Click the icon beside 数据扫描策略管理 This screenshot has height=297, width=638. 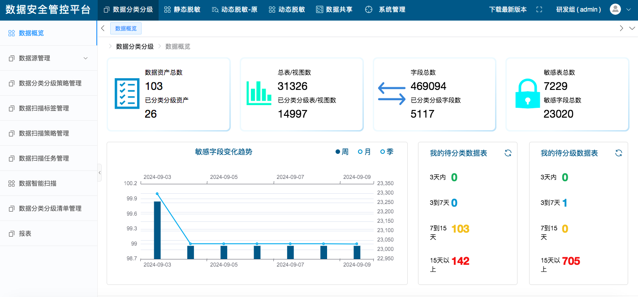point(12,133)
